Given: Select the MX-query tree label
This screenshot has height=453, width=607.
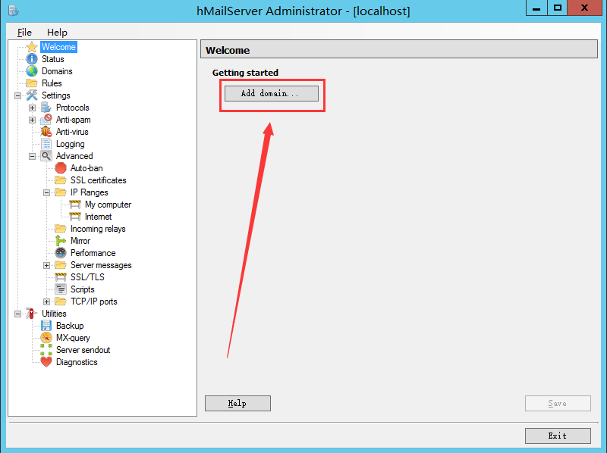Looking at the screenshot, I should pyautogui.click(x=73, y=338).
